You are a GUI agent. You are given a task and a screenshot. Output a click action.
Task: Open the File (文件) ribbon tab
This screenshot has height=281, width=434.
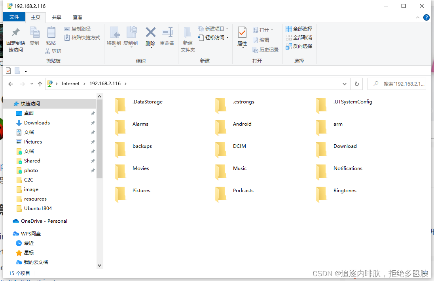(14, 17)
